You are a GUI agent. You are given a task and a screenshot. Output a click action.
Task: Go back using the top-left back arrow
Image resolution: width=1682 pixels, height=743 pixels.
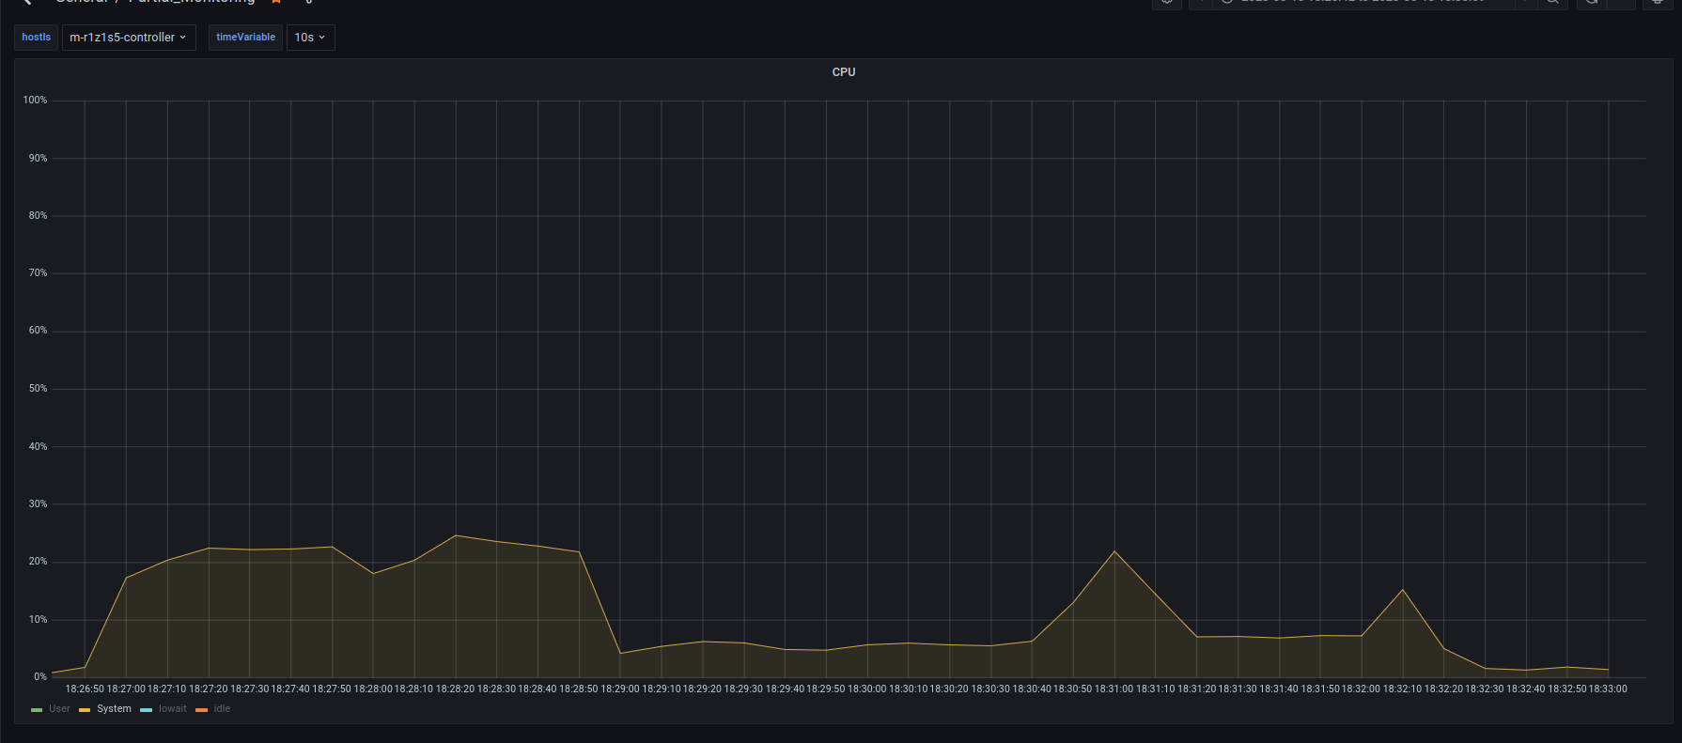click(x=27, y=3)
